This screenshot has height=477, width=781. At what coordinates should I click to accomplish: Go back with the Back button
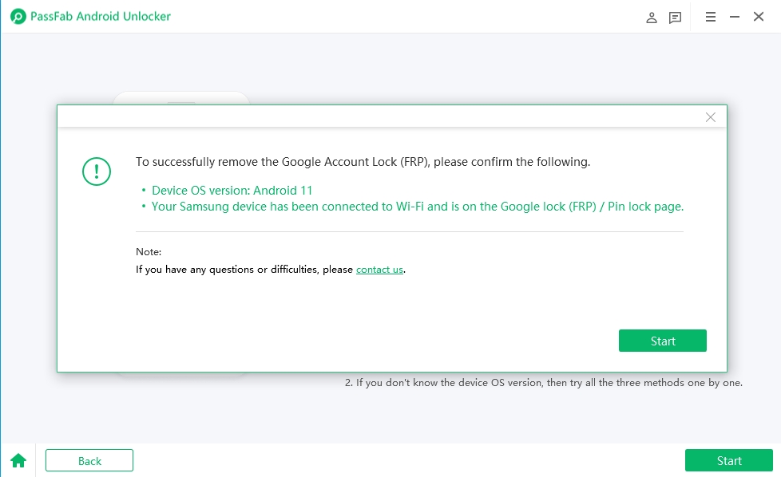coord(89,460)
